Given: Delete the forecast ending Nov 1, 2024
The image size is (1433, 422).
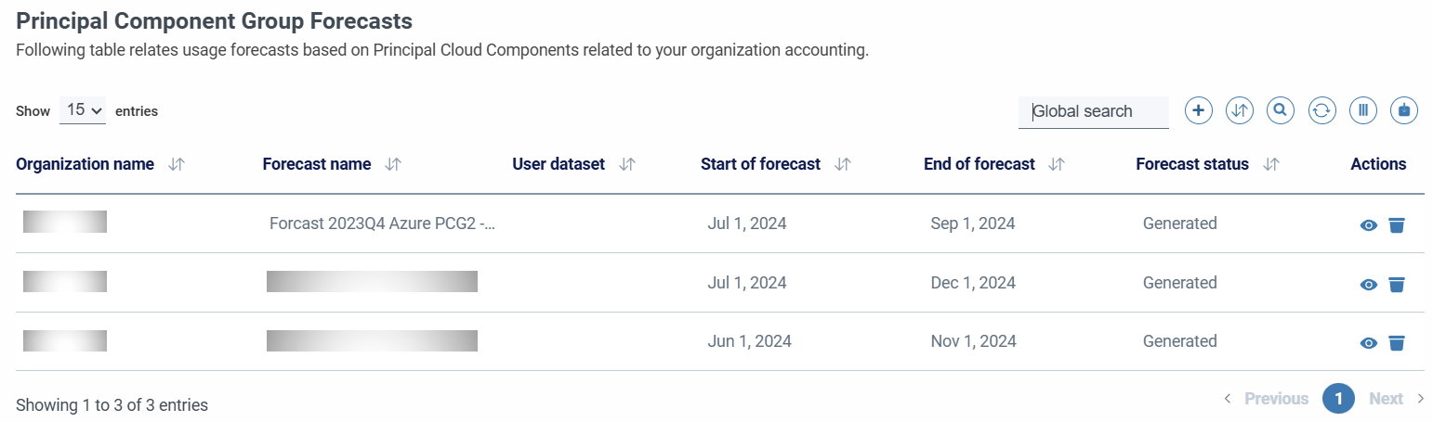Looking at the screenshot, I should (1396, 343).
